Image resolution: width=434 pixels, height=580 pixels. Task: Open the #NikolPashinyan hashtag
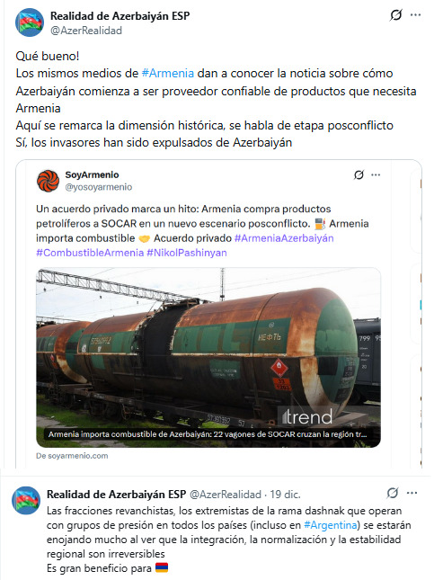pyautogui.click(x=187, y=253)
